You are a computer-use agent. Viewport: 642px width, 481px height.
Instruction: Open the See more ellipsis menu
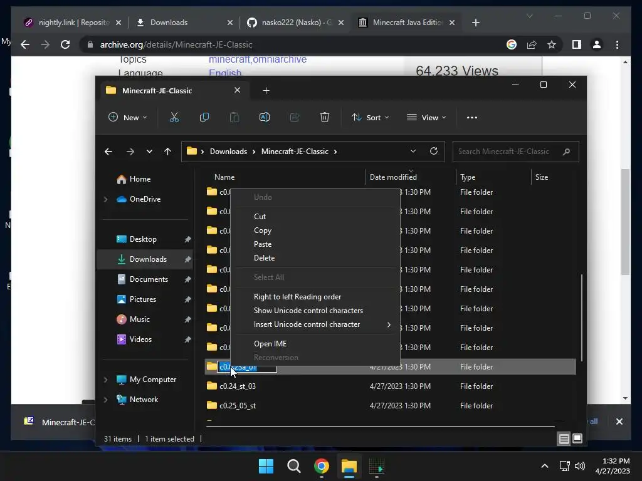point(472,117)
